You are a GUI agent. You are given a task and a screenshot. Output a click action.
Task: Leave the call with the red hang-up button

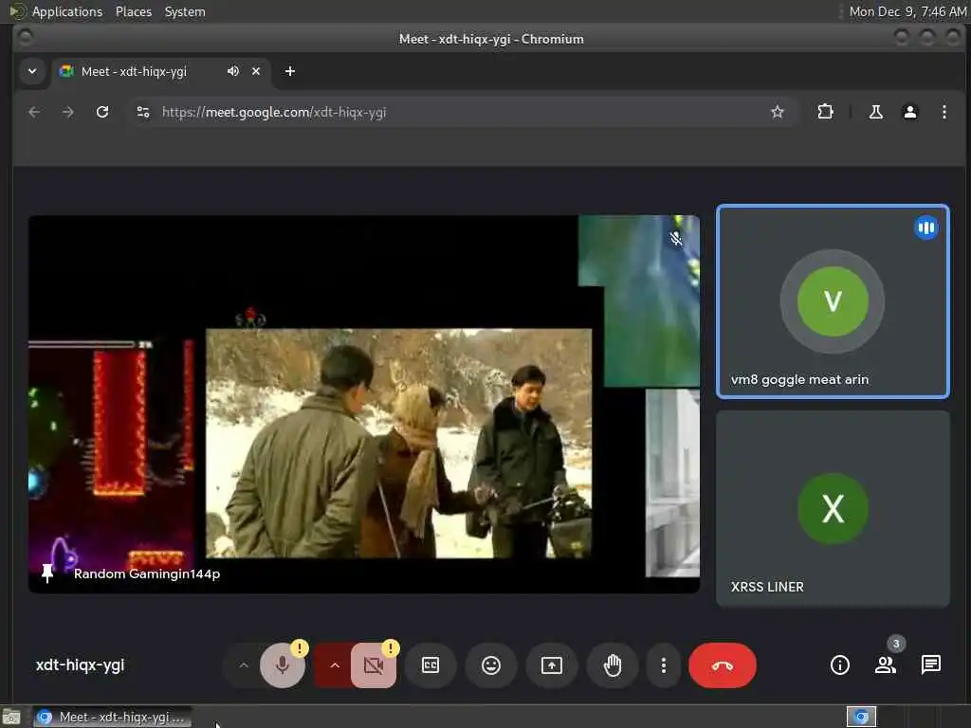pos(723,665)
